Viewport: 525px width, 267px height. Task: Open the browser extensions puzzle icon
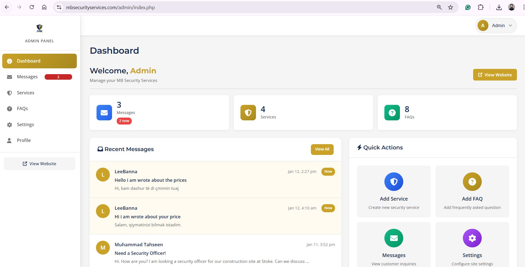(x=481, y=7)
